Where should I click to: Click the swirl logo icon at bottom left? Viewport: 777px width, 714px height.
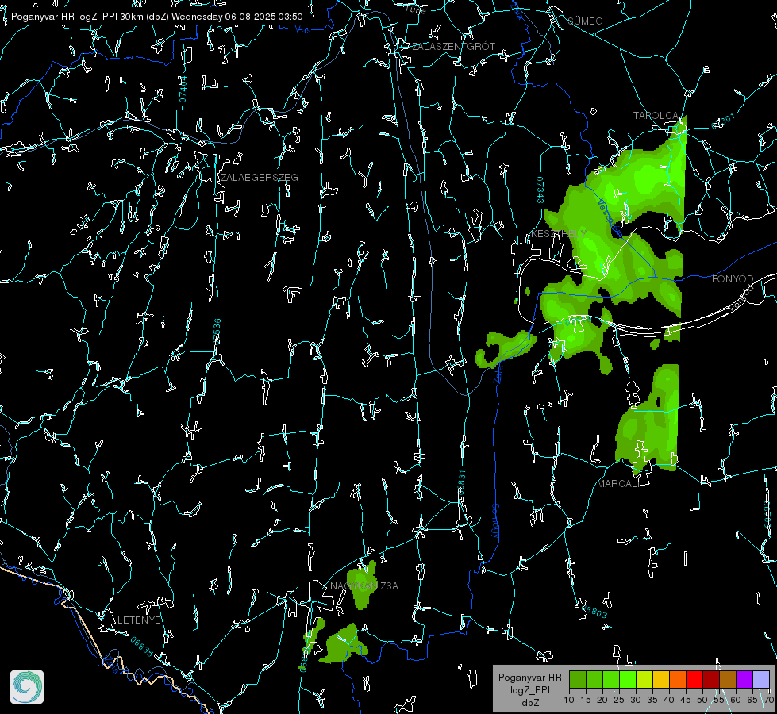click(27, 687)
